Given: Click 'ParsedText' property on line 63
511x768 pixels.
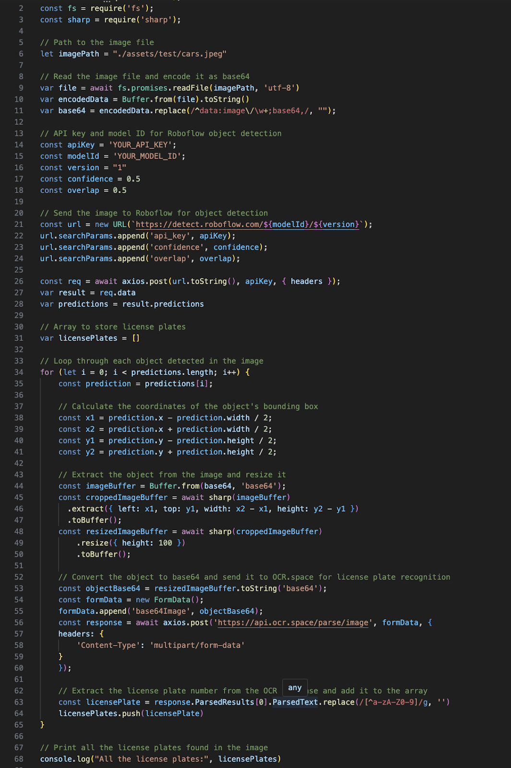Looking at the screenshot, I should [295, 702].
